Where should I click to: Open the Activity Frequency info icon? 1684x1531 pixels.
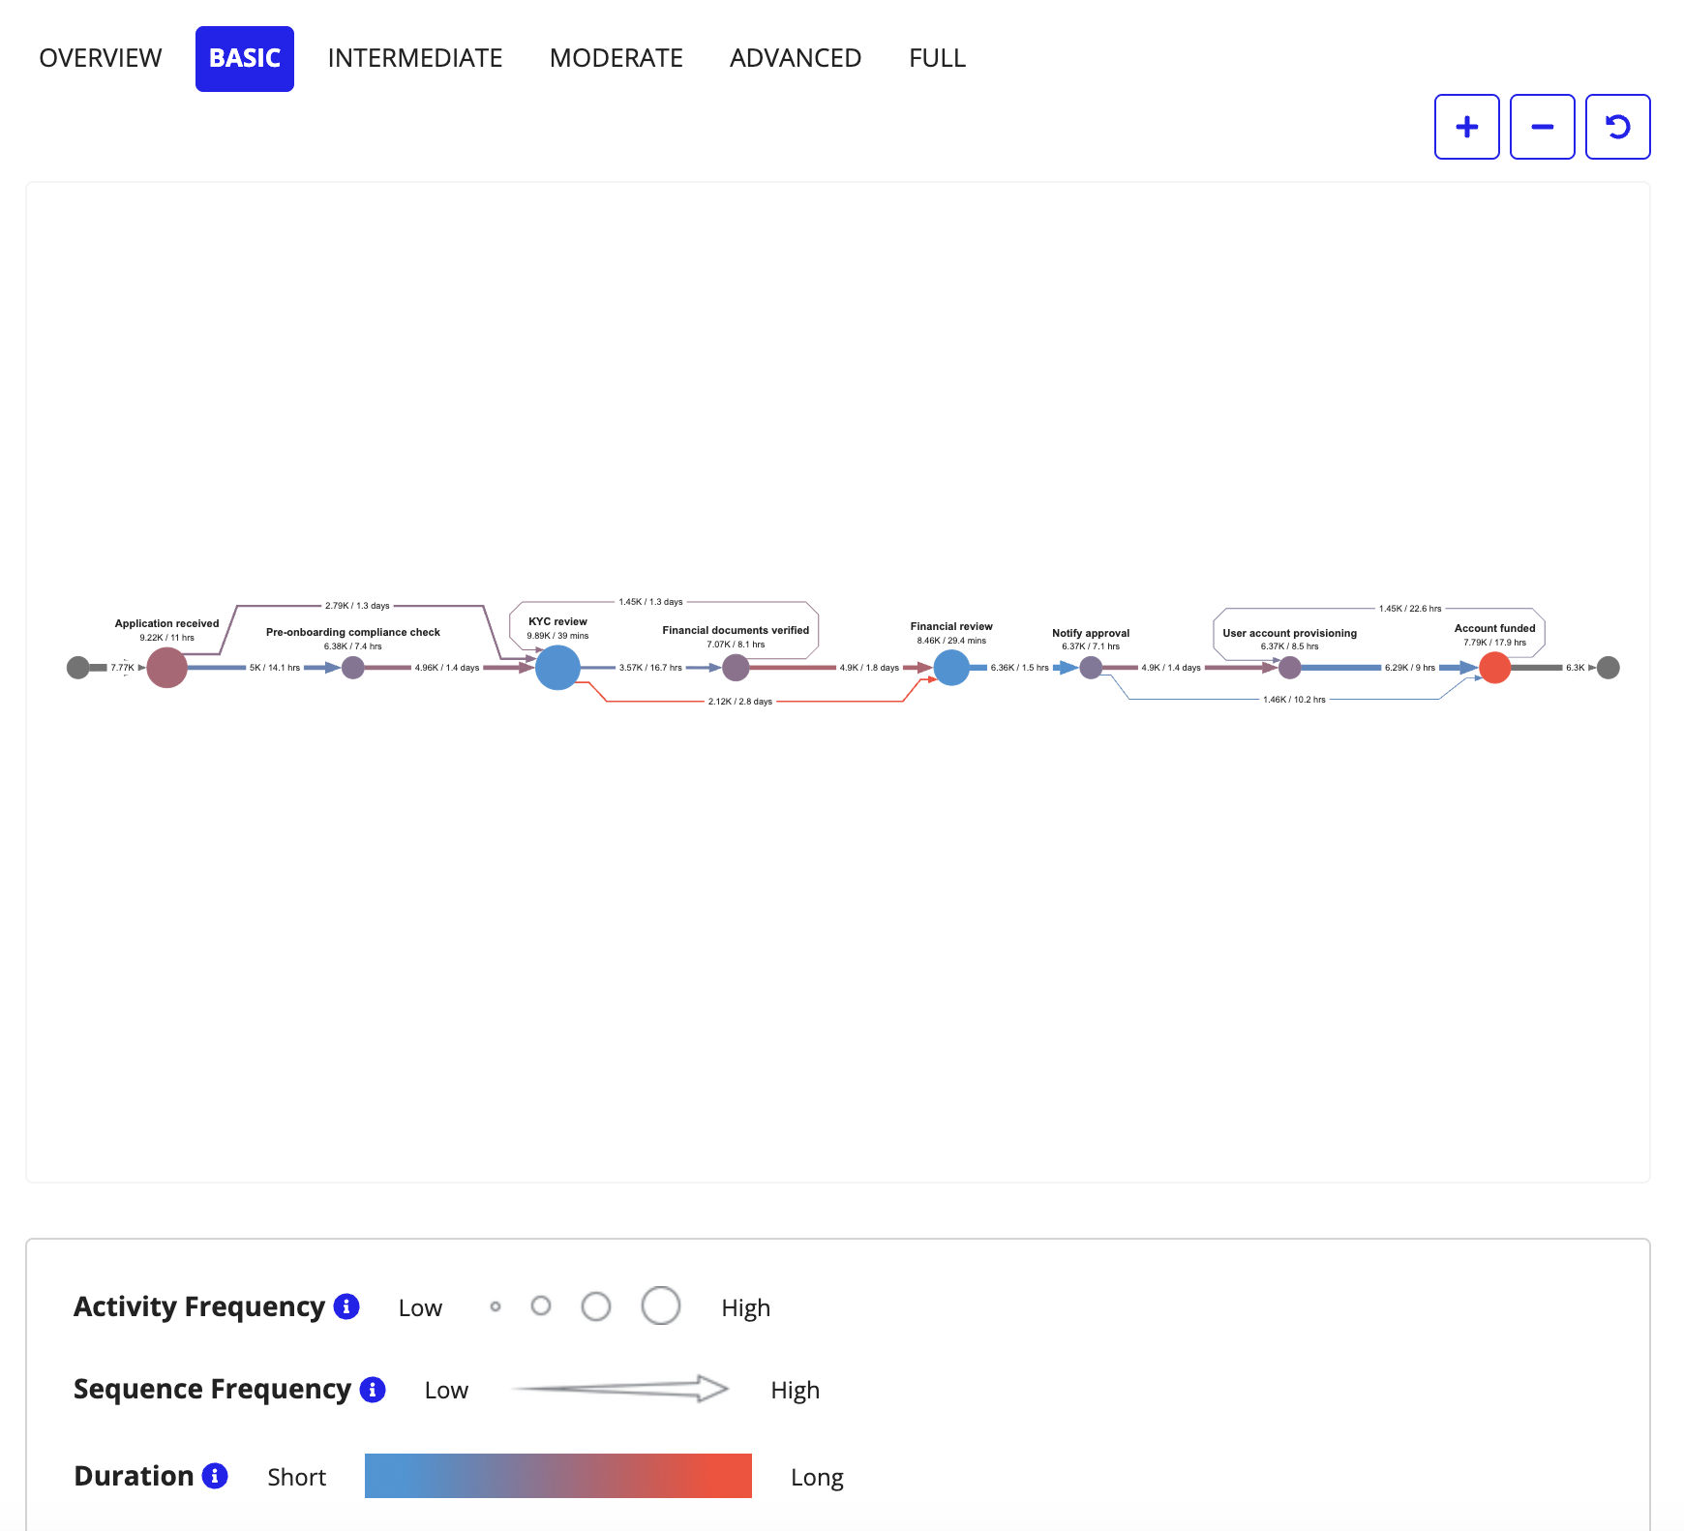[x=346, y=1306]
